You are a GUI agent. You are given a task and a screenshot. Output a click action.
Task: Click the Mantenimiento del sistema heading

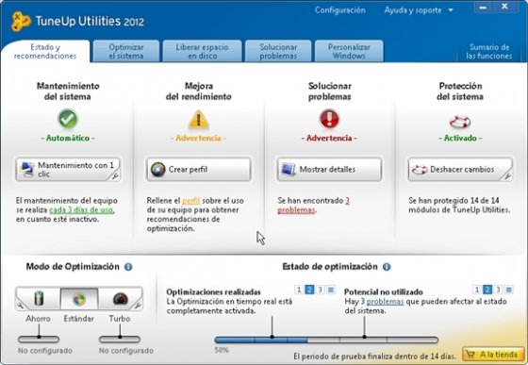(x=68, y=91)
